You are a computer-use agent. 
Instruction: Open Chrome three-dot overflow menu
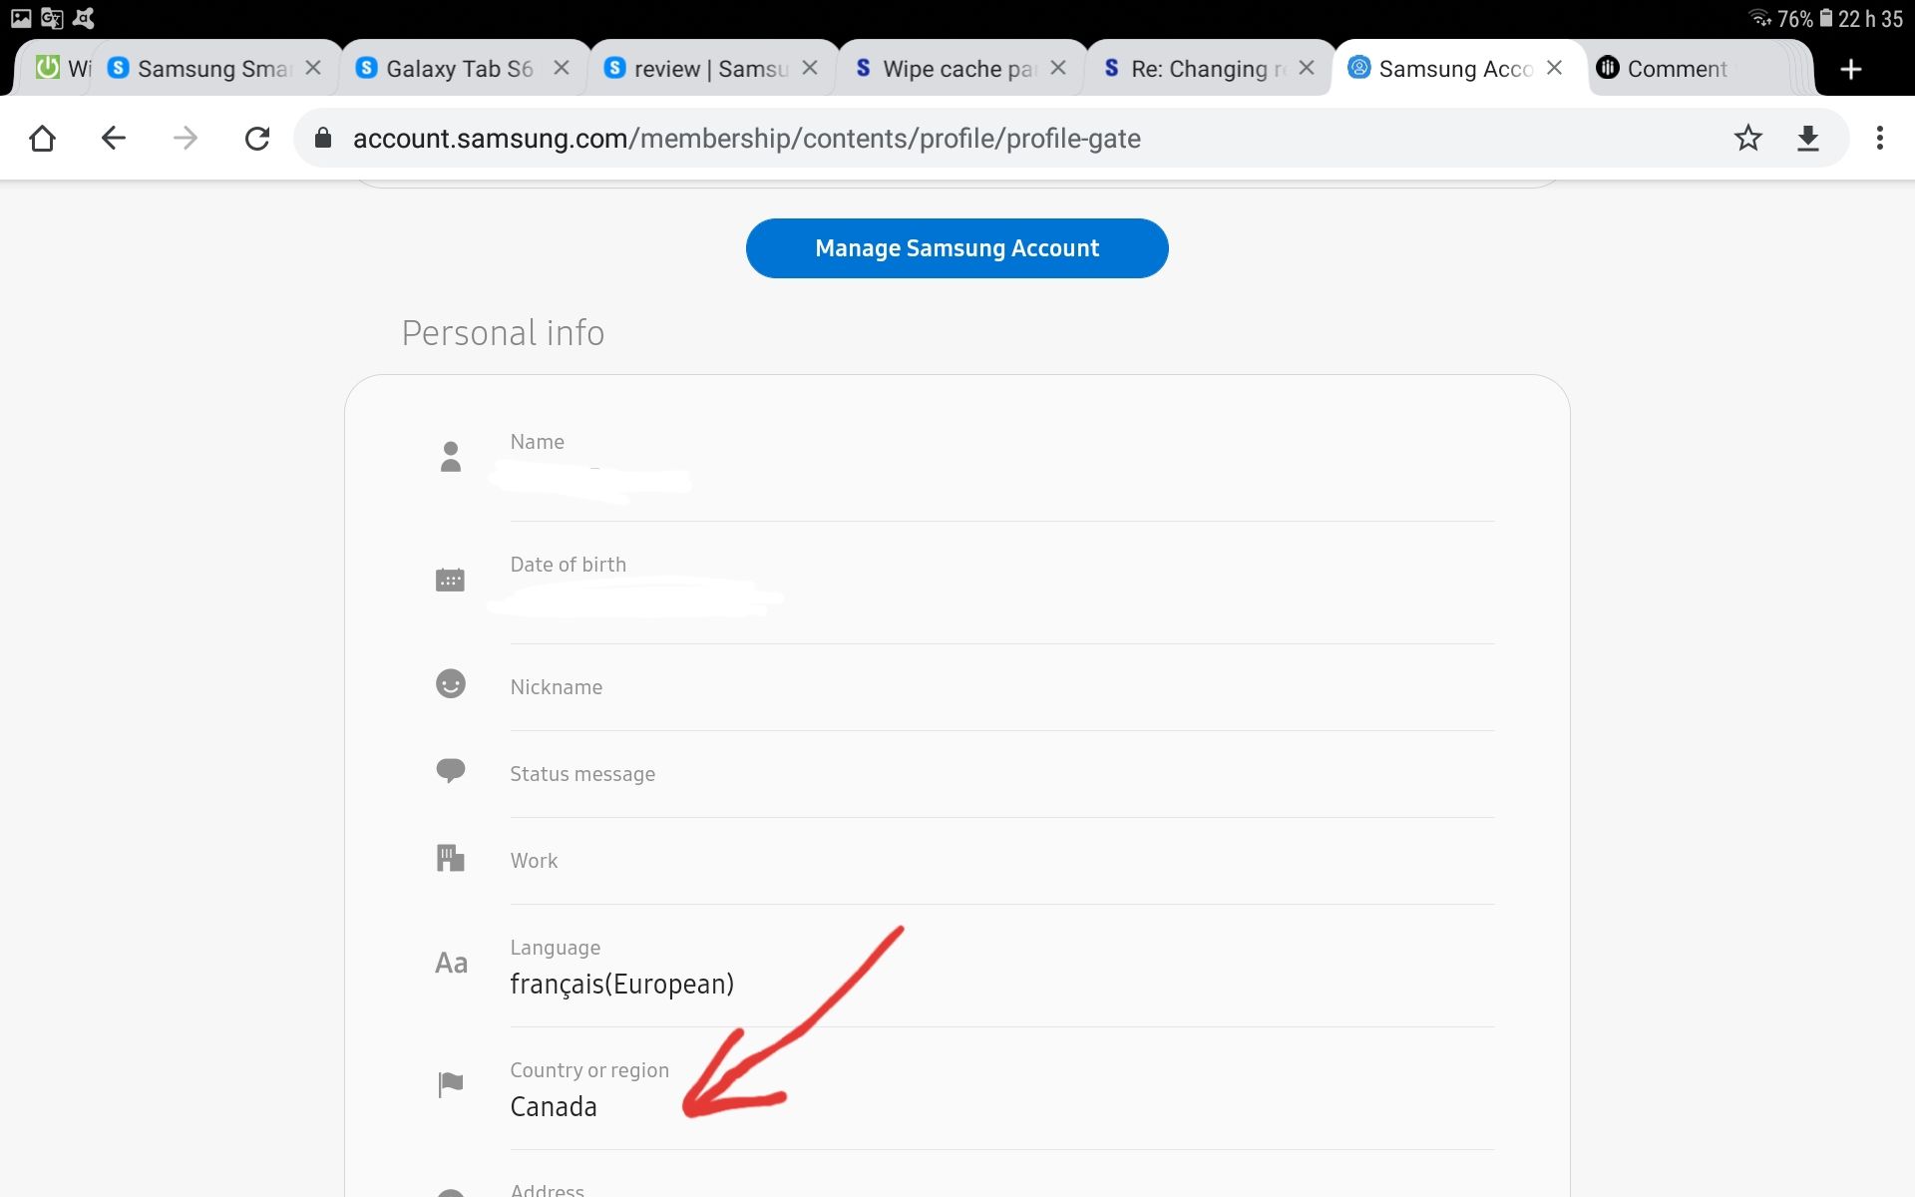(1879, 138)
